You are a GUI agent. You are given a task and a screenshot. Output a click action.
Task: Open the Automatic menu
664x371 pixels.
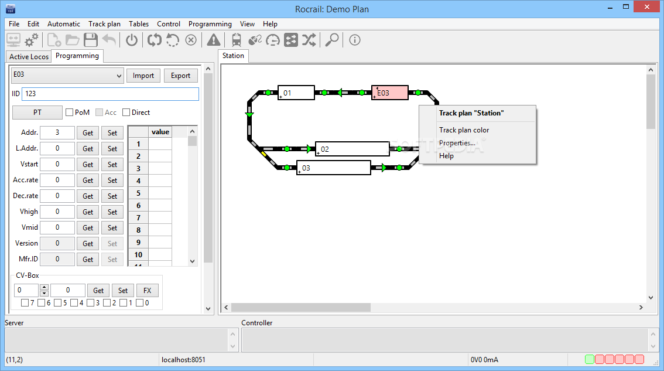pyautogui.click(x=63, y=24)
